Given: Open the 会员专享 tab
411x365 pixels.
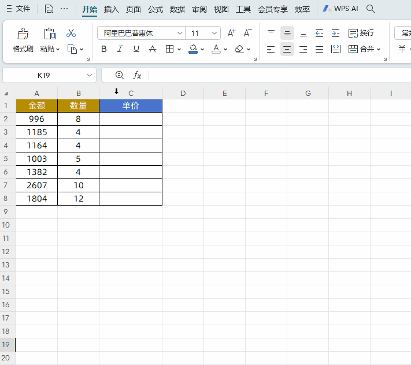Looking at the screenshot, I should pos(273,9).
